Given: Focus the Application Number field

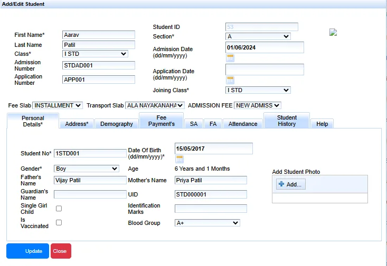Looking at the screenshot, I should click(x=99, y=80).
